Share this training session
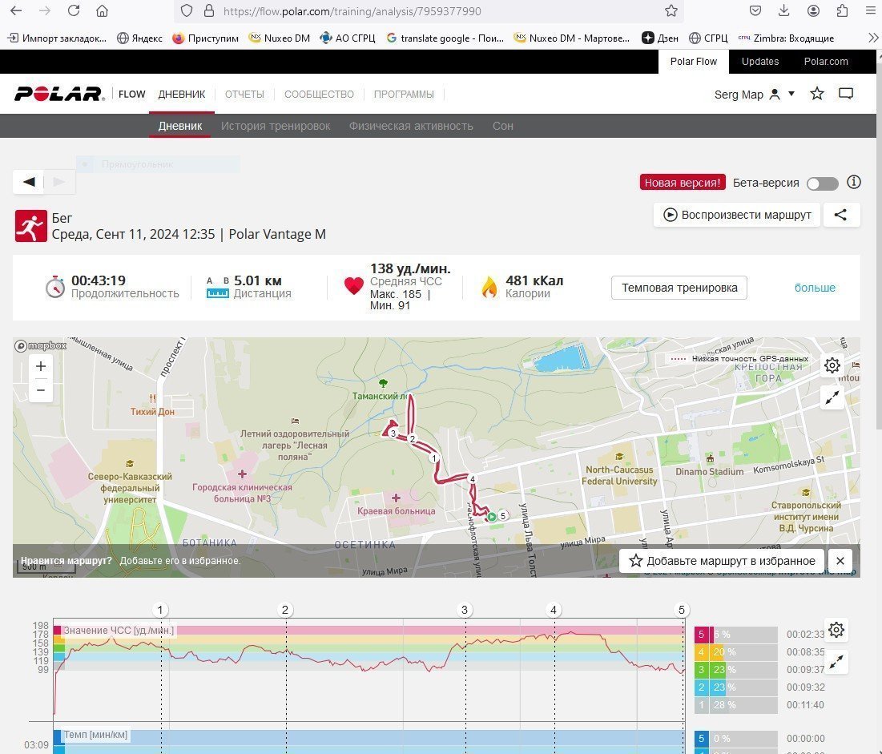Image resolution: width=882 pixels, height=754 pixels. pos(841,215)
